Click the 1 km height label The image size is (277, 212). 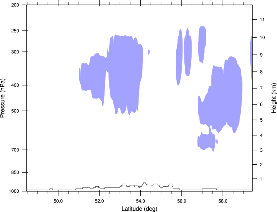(x=261, y=179)
